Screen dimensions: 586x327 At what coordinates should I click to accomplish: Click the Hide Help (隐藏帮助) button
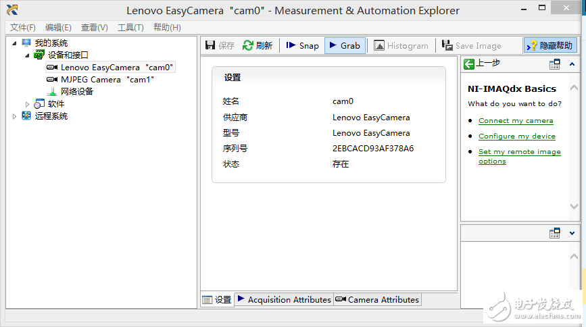pos(550,45)
